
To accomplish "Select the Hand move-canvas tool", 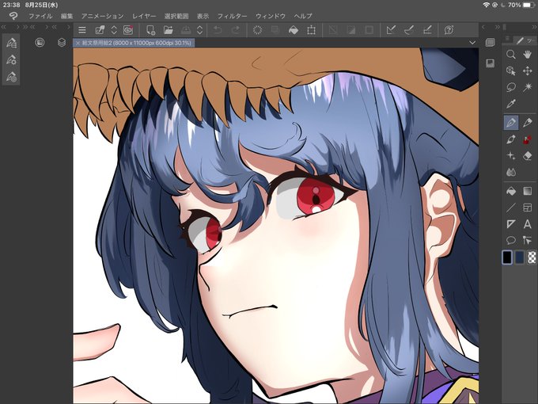I will coord(528,55).
